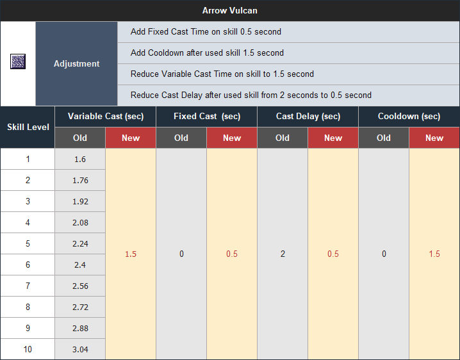Viewport: 460px width, 360px height.
Task: Click old variable cast value 1.6
Action: (x=80, y=160)
